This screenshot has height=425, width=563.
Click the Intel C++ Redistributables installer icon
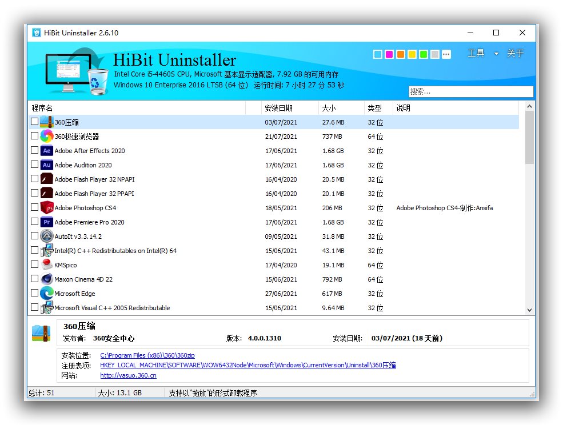tap(47, 251)
